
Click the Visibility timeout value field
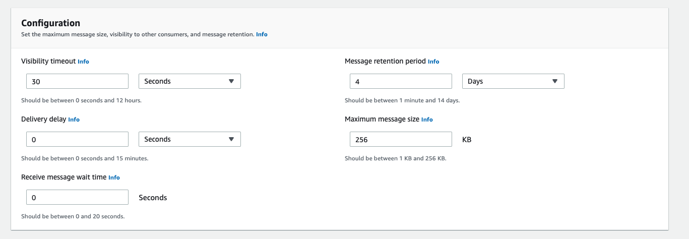coord(77,81)
